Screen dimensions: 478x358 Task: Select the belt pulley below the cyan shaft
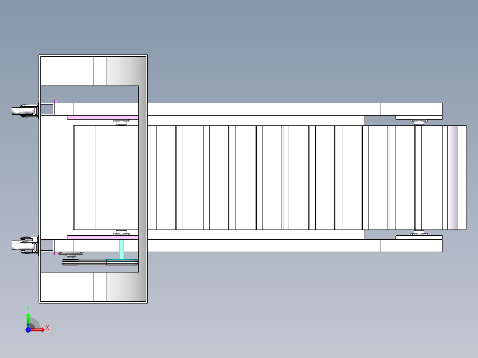click(x=122, y=262)
